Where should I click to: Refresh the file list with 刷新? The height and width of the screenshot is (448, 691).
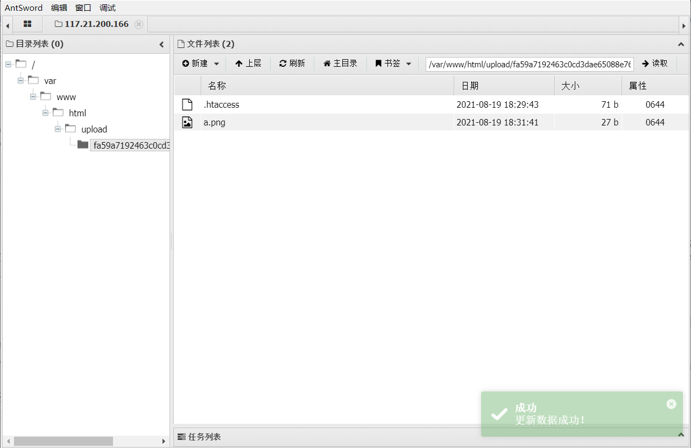tap(292, 64)
